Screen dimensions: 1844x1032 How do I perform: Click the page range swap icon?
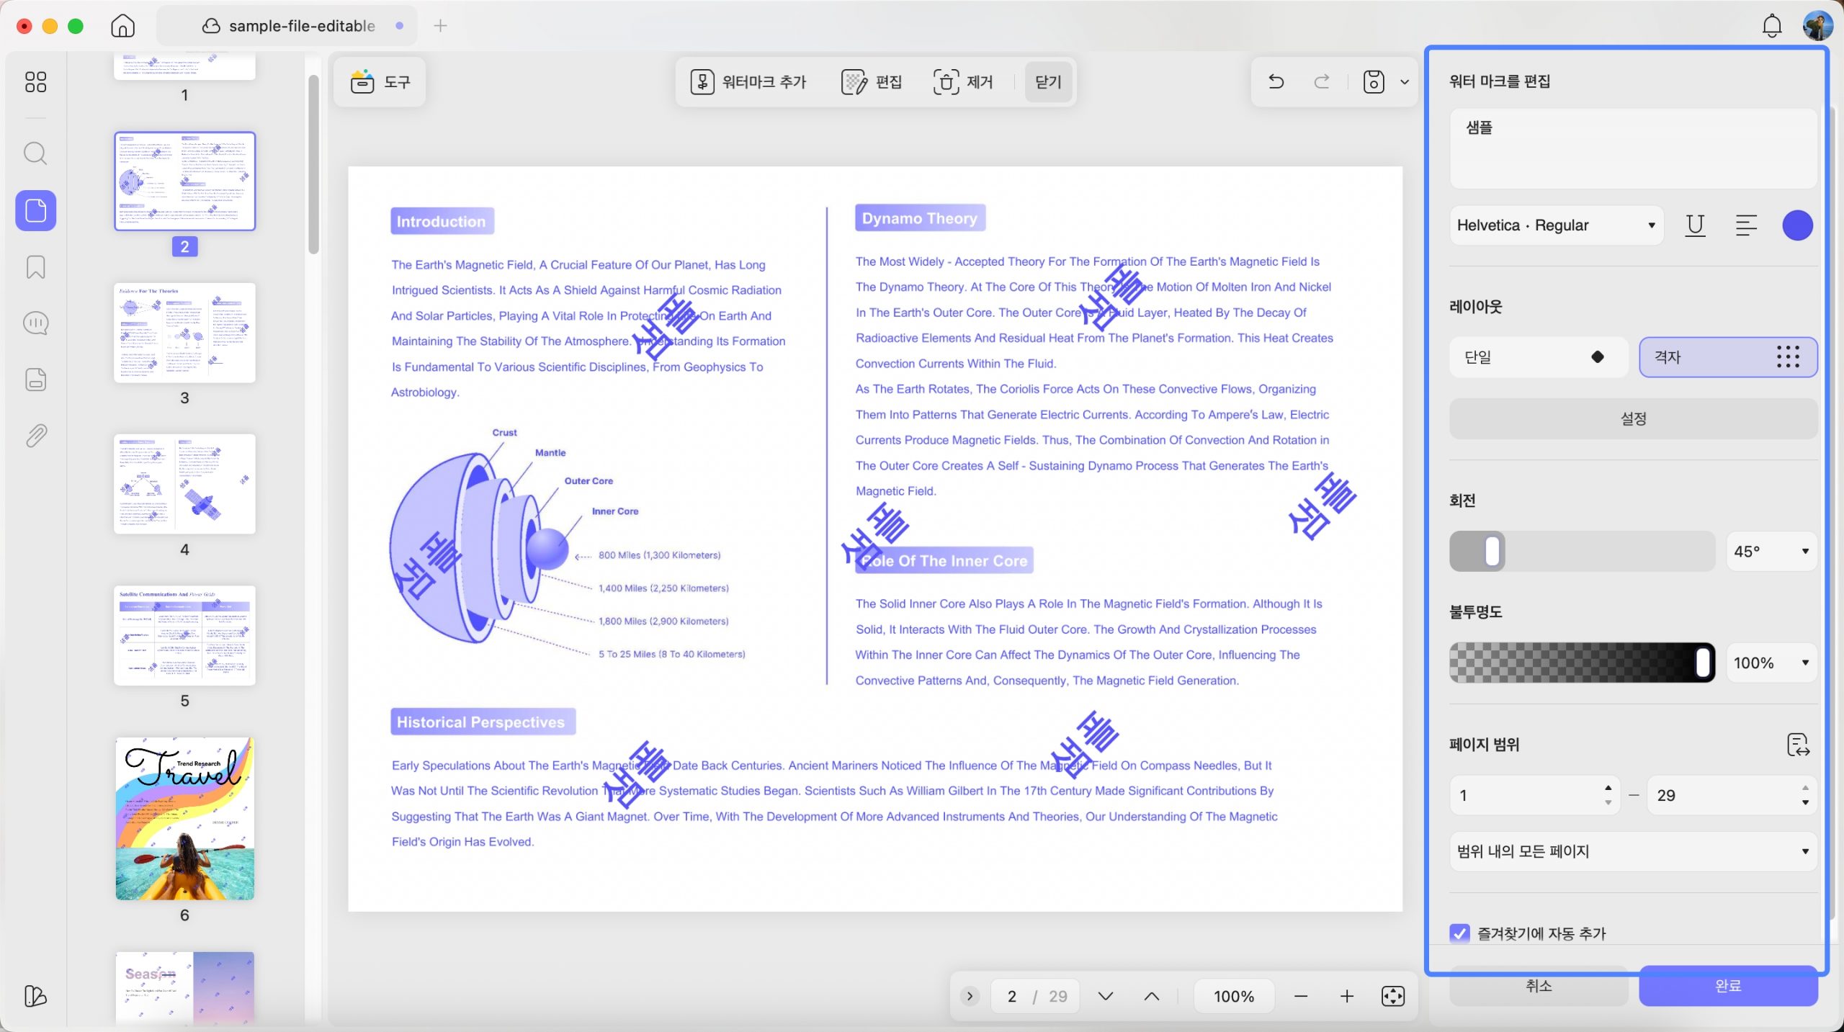click(1798, 745)
